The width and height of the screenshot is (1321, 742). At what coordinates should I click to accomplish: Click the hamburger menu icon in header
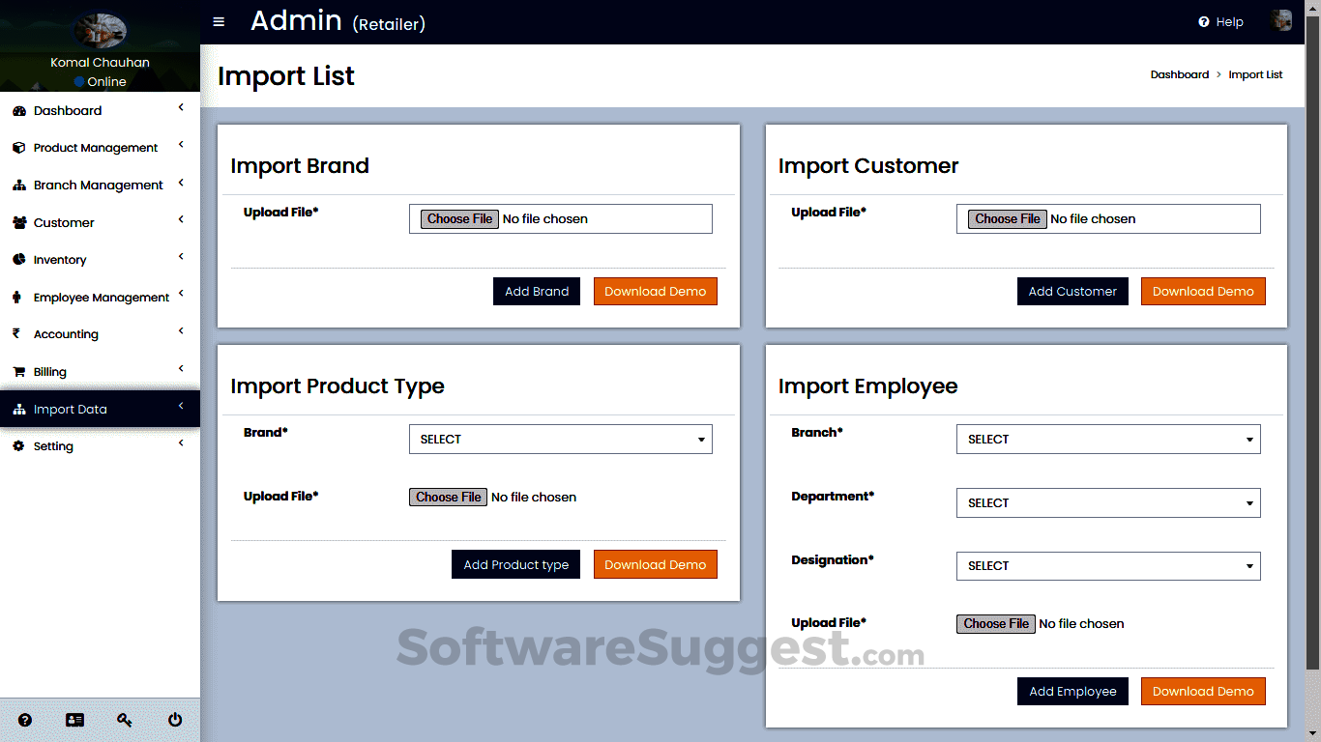pos(219,22)
